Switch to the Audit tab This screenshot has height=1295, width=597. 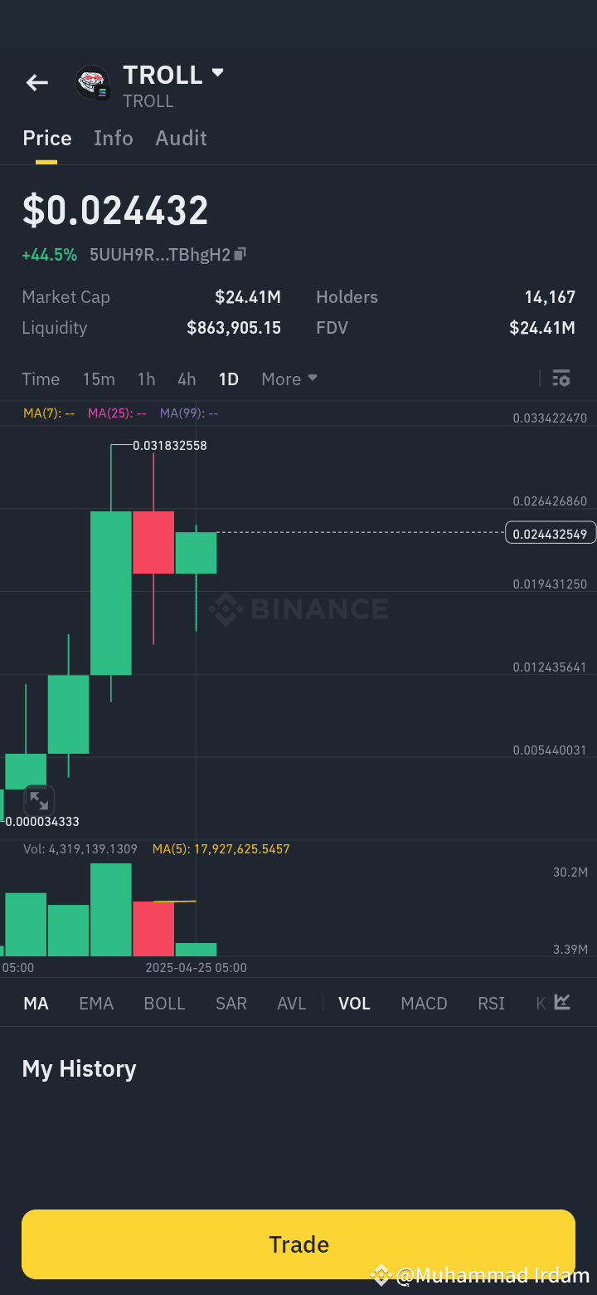[181, 138]
